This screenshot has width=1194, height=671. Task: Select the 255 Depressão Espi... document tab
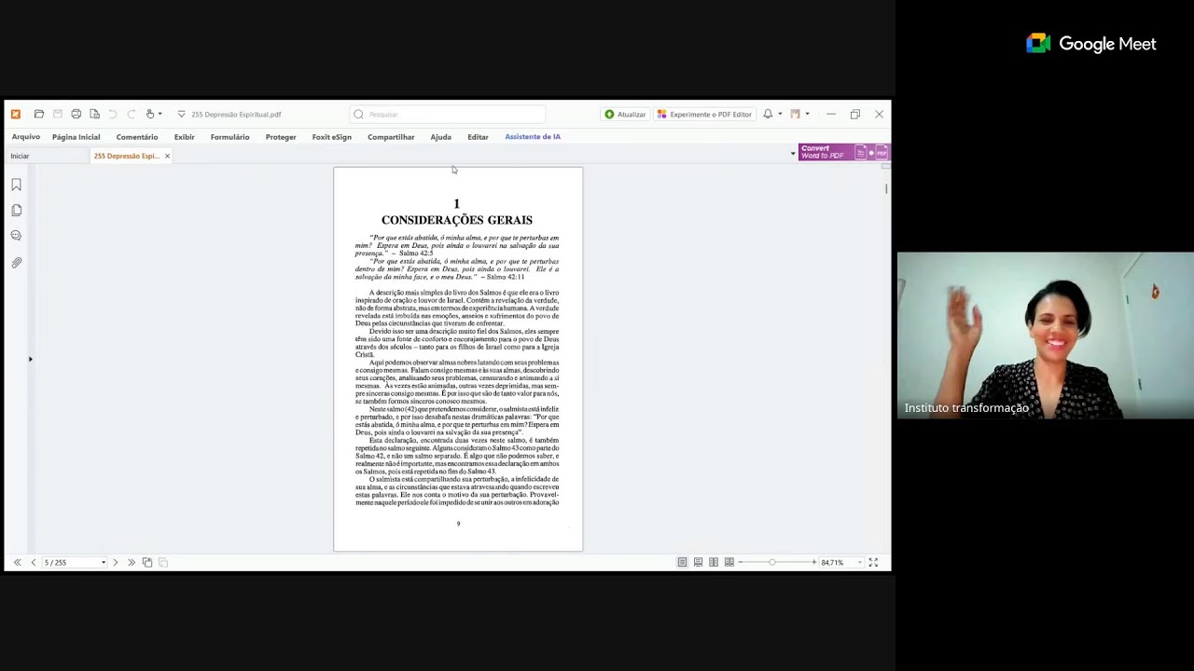[x=126, y=156]
